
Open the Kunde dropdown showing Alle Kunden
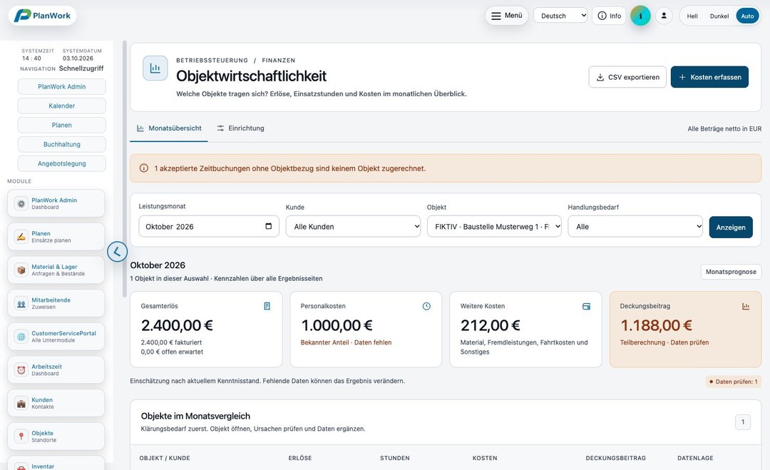(x=353, y=226)
